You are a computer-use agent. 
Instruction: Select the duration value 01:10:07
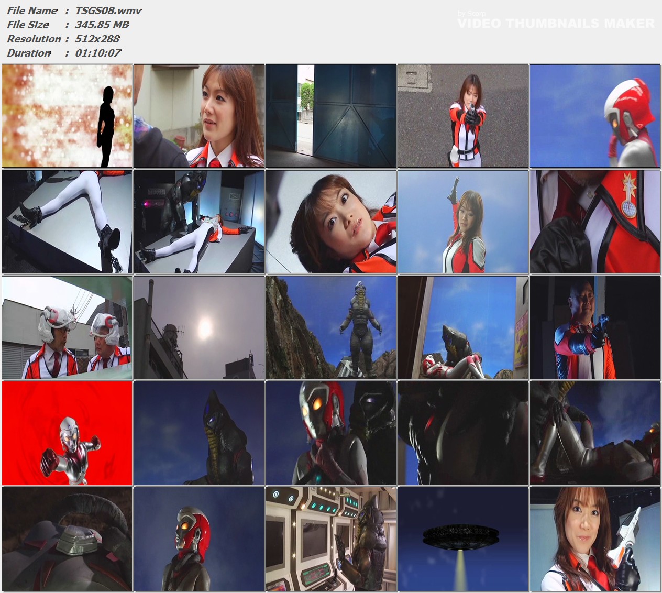point(98,53)
